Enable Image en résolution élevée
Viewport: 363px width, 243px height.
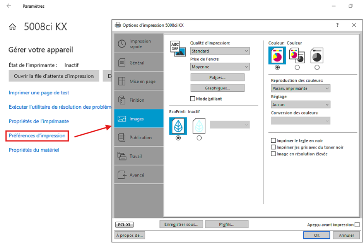click(273, 154)
